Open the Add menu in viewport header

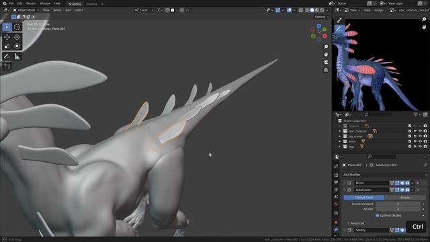(68, 10)
